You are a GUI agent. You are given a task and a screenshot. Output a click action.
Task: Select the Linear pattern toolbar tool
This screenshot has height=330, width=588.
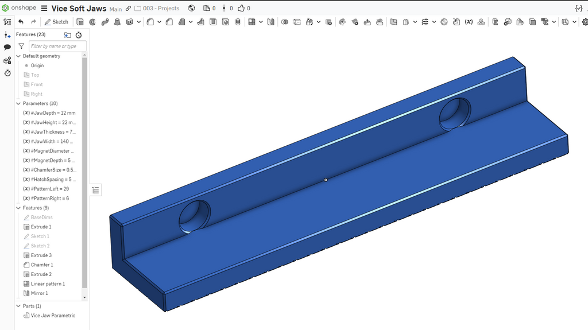[252, 22]
